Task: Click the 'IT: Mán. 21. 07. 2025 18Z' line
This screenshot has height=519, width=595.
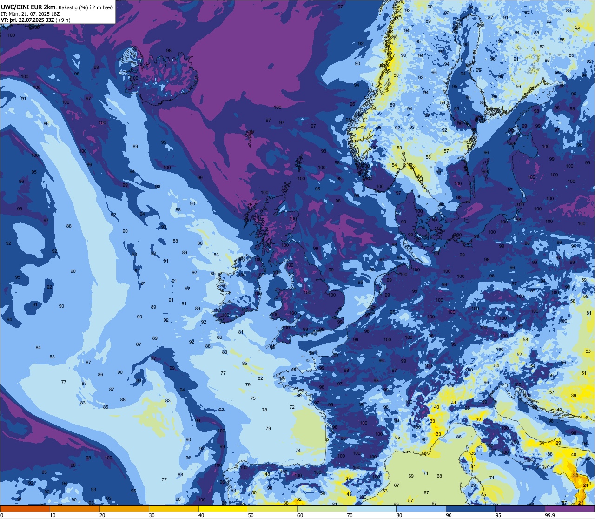Action: click(30, 13)
